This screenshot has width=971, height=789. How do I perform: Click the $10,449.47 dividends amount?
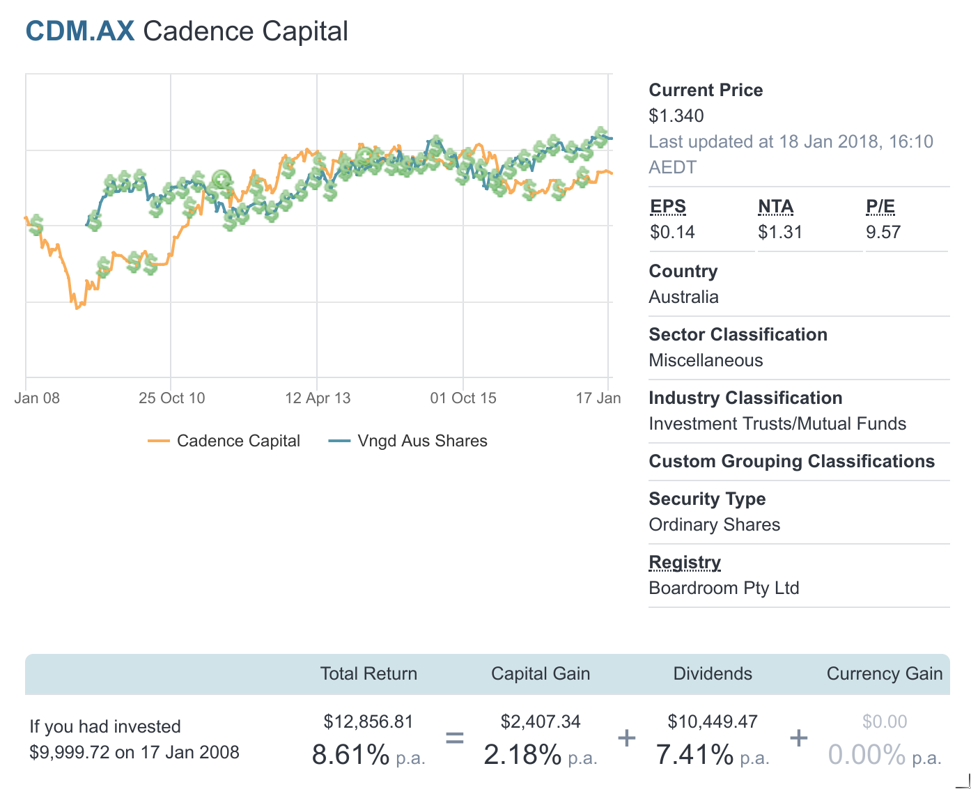coord(713,721)
